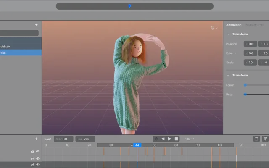Click the plus icon above the scene list
Screen dimensions: 269x168
tap(36, 25)
